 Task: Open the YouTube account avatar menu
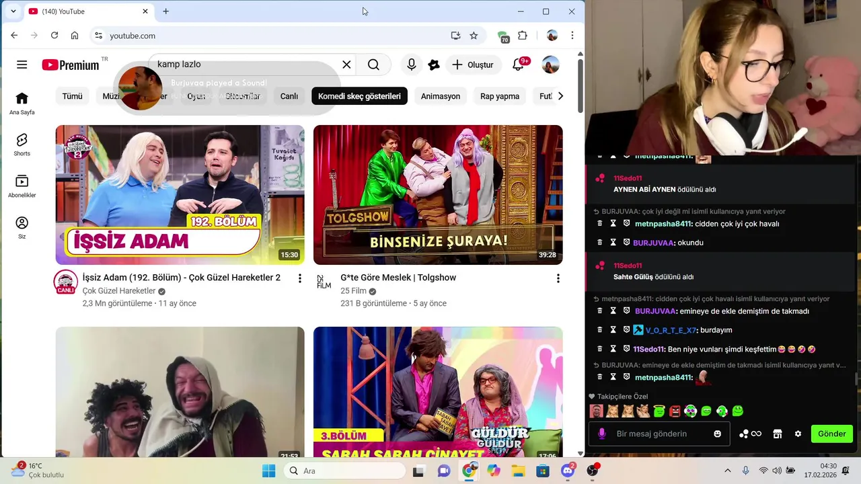click(x=550, y=65)
